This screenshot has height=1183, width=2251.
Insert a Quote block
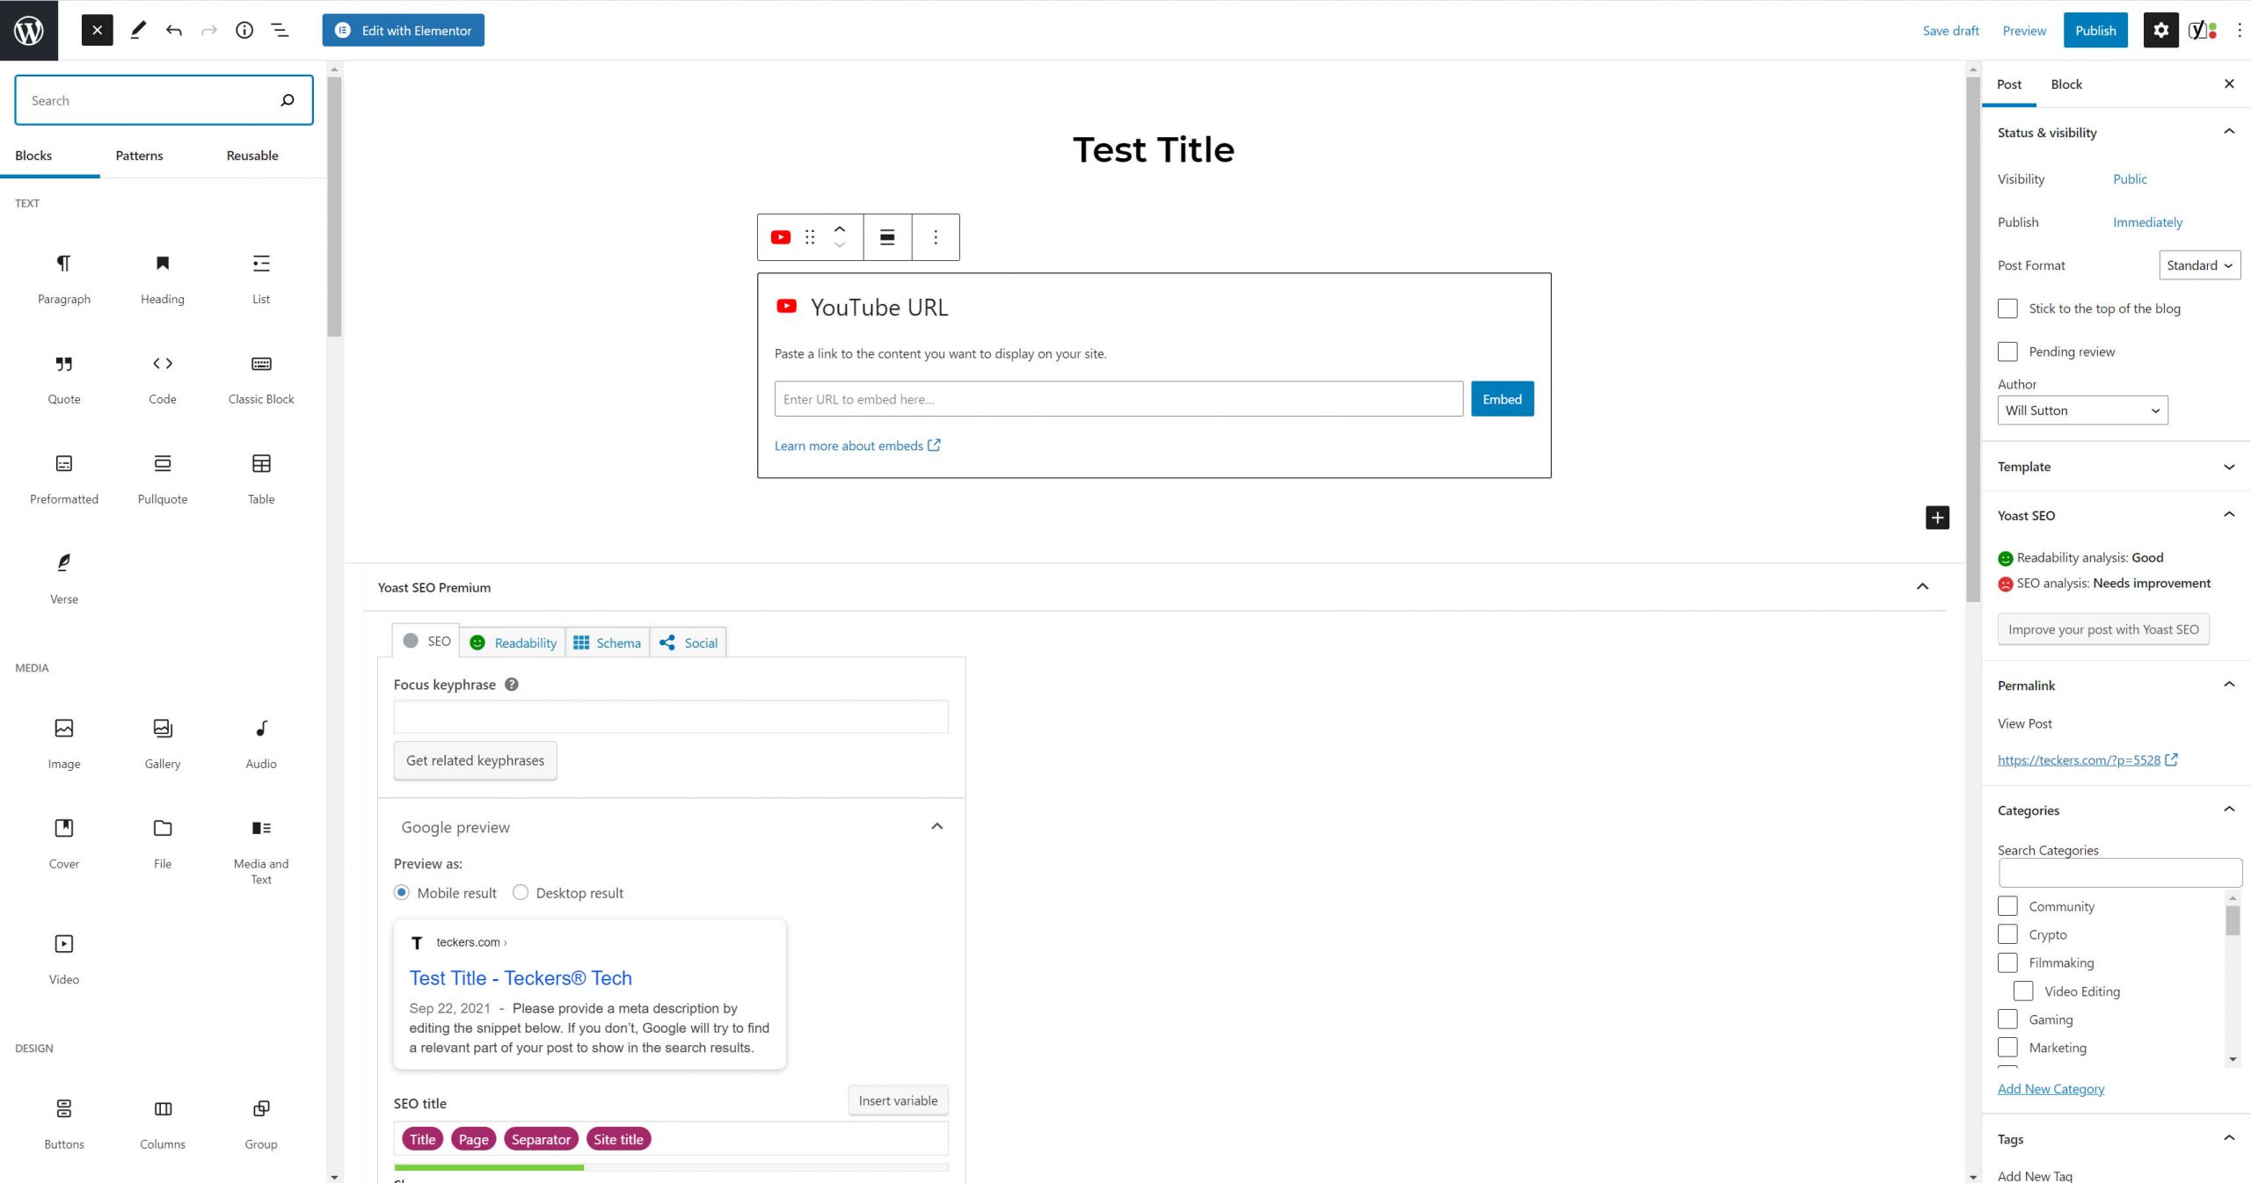64,379
